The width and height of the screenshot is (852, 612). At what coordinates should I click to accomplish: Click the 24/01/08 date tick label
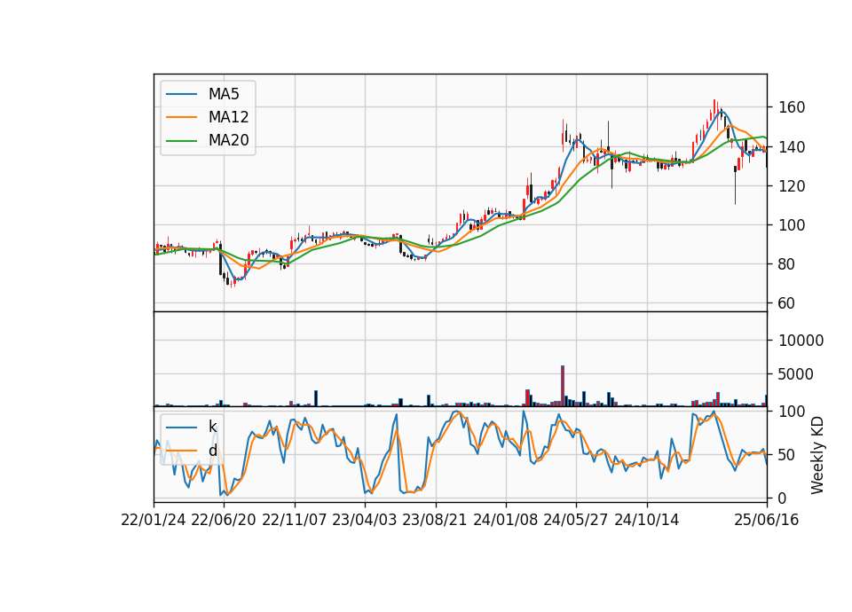(x=505, y=520)
